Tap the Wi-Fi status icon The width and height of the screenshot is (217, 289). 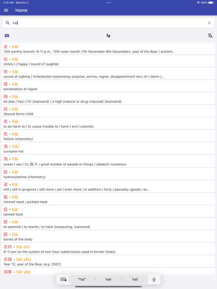(198, 2)
